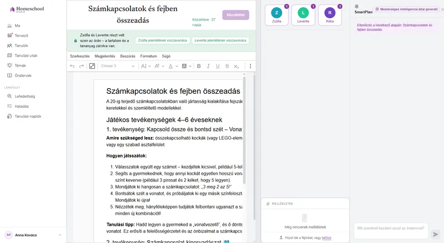Apply underline formatting
444x243 pixels.
218,66
